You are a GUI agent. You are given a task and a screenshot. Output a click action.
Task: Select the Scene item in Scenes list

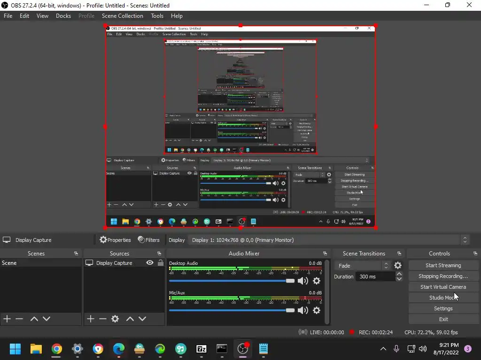(x=40, y=262)
